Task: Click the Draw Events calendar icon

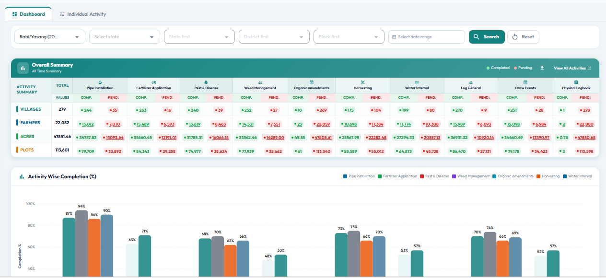Action: click(525, 82)
